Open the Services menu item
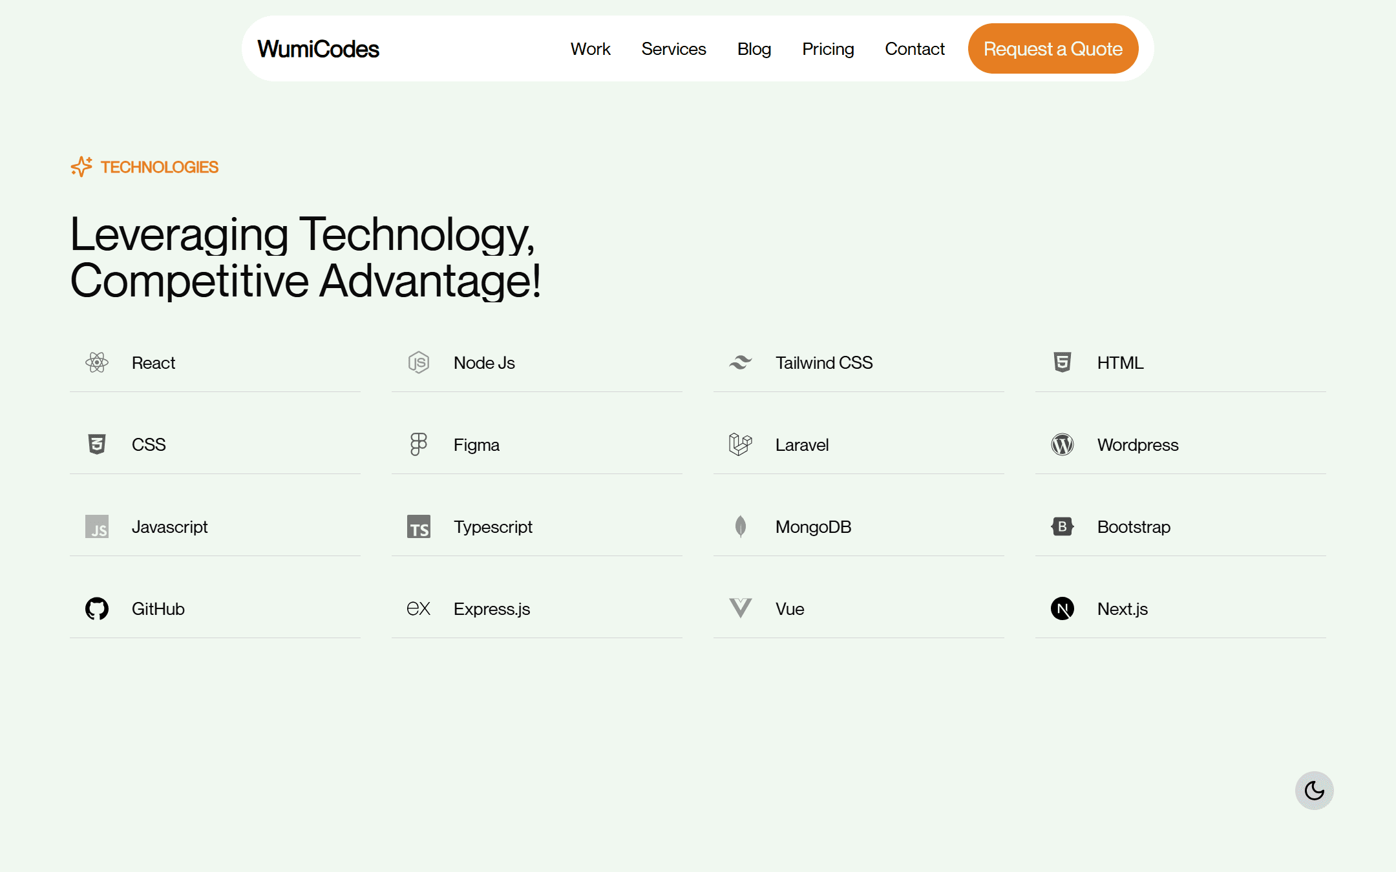 [673, 49]
